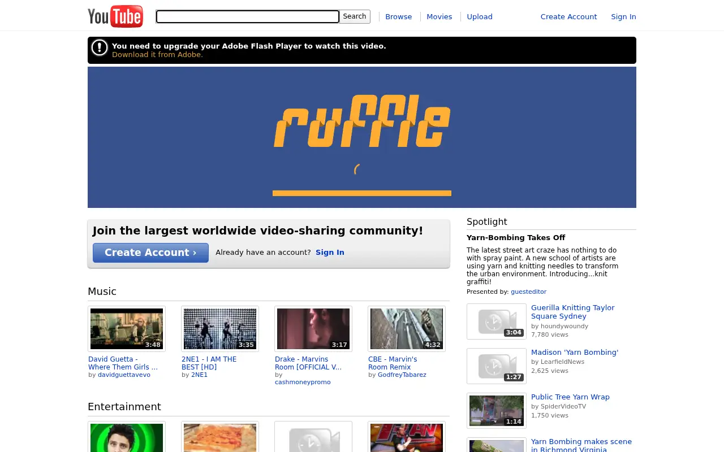
Task: Click Yarn-Bombing Takes Off headline
Action: click(516, 238)
